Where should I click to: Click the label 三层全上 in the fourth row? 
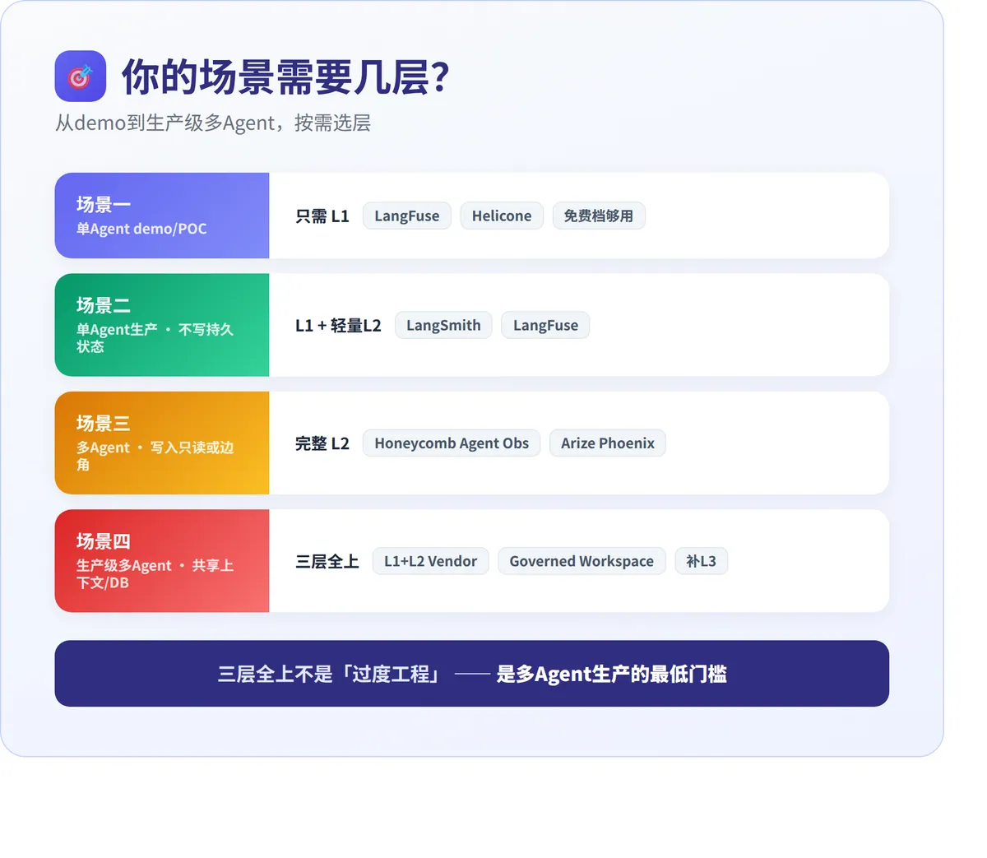[x=327, y=562]
